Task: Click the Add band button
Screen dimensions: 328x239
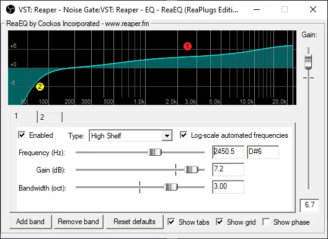Action: (30, 222)
